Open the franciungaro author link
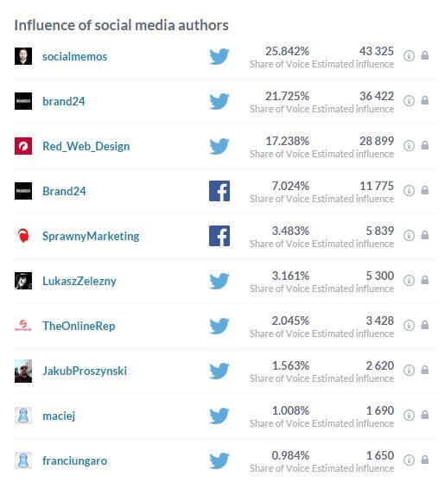445x489 pixels. tap(74, 460)
